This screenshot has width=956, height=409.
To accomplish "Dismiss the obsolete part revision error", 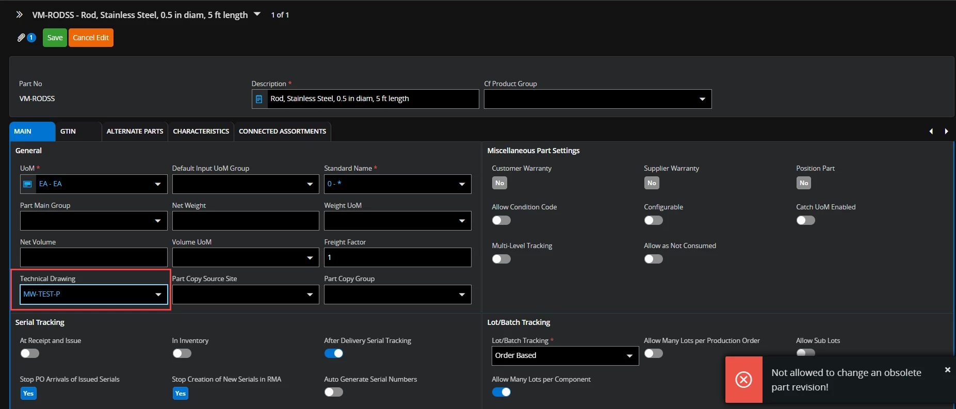I will point(947,370).
